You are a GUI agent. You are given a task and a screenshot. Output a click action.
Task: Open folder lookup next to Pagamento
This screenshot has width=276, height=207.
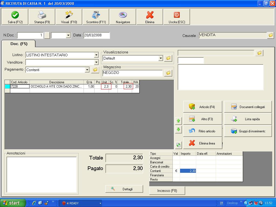[x=95, y=70]
